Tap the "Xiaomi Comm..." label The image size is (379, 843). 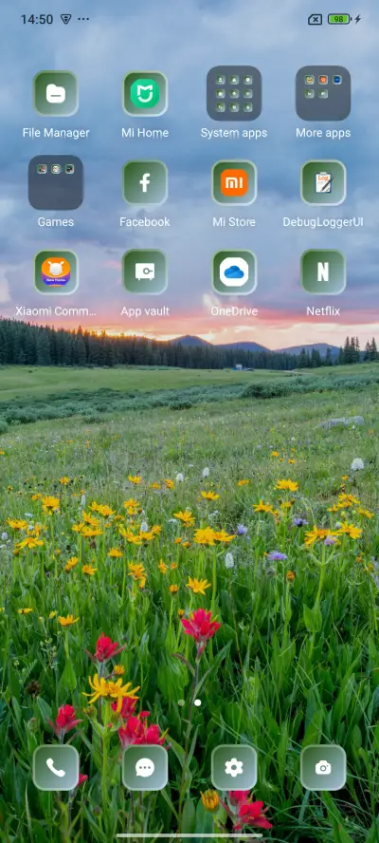(x=56, y=311)
